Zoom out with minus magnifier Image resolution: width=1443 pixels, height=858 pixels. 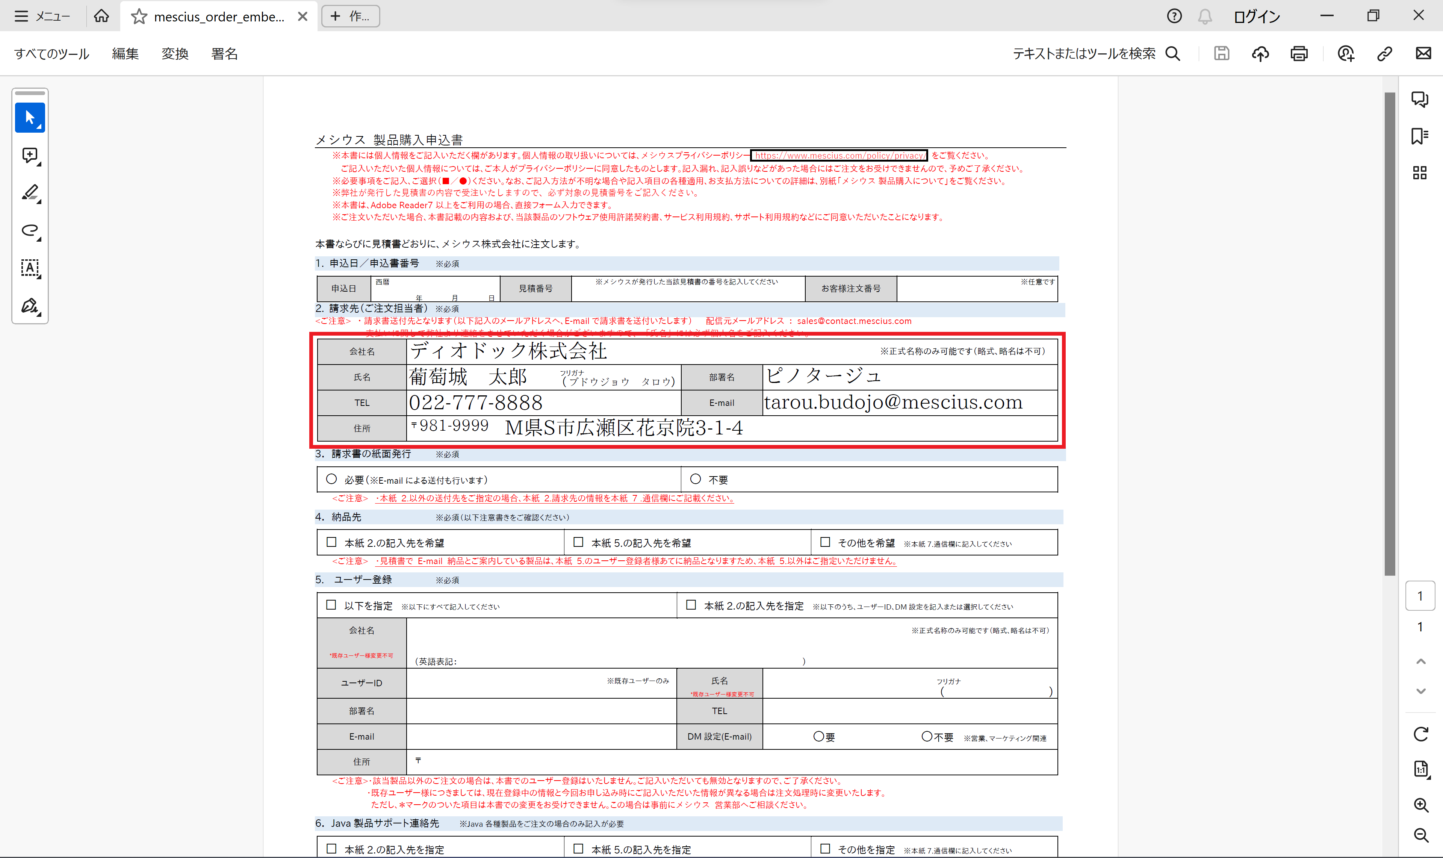[1421, 835]
